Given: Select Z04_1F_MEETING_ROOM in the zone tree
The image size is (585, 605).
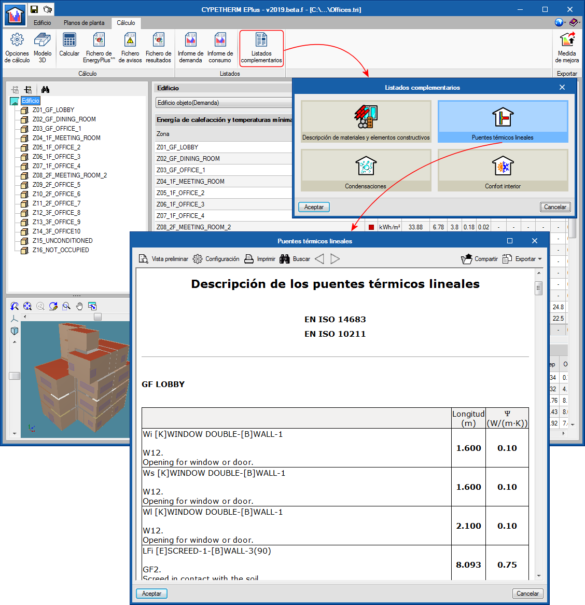Looking at the screenshot, I should click(66, 137).
